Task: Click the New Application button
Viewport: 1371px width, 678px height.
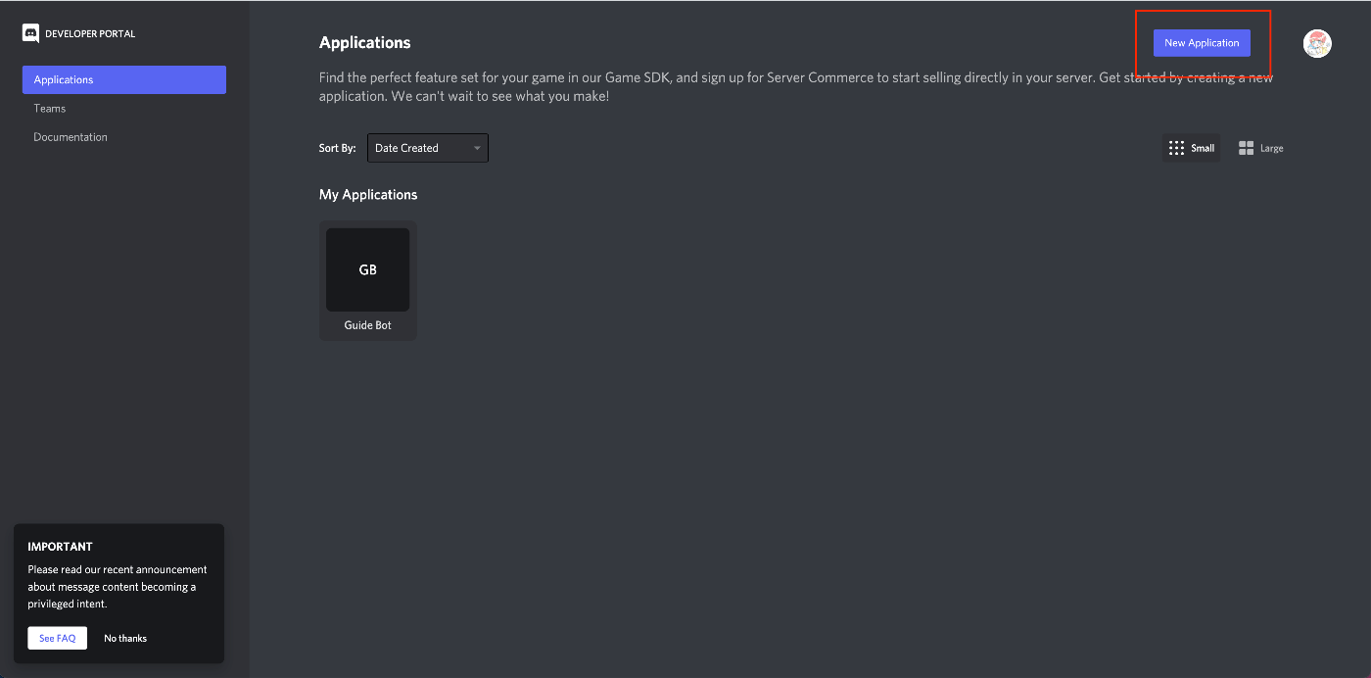Action: click(x=1202, y=43)
